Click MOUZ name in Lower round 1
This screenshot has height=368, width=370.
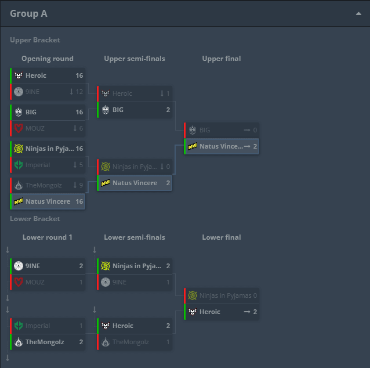[35, 282]
